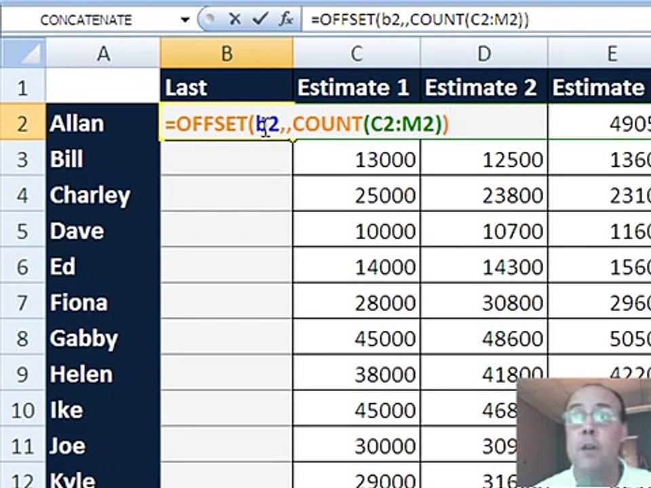
Task: Select row 2 header
Action: [x=23, y=123]
